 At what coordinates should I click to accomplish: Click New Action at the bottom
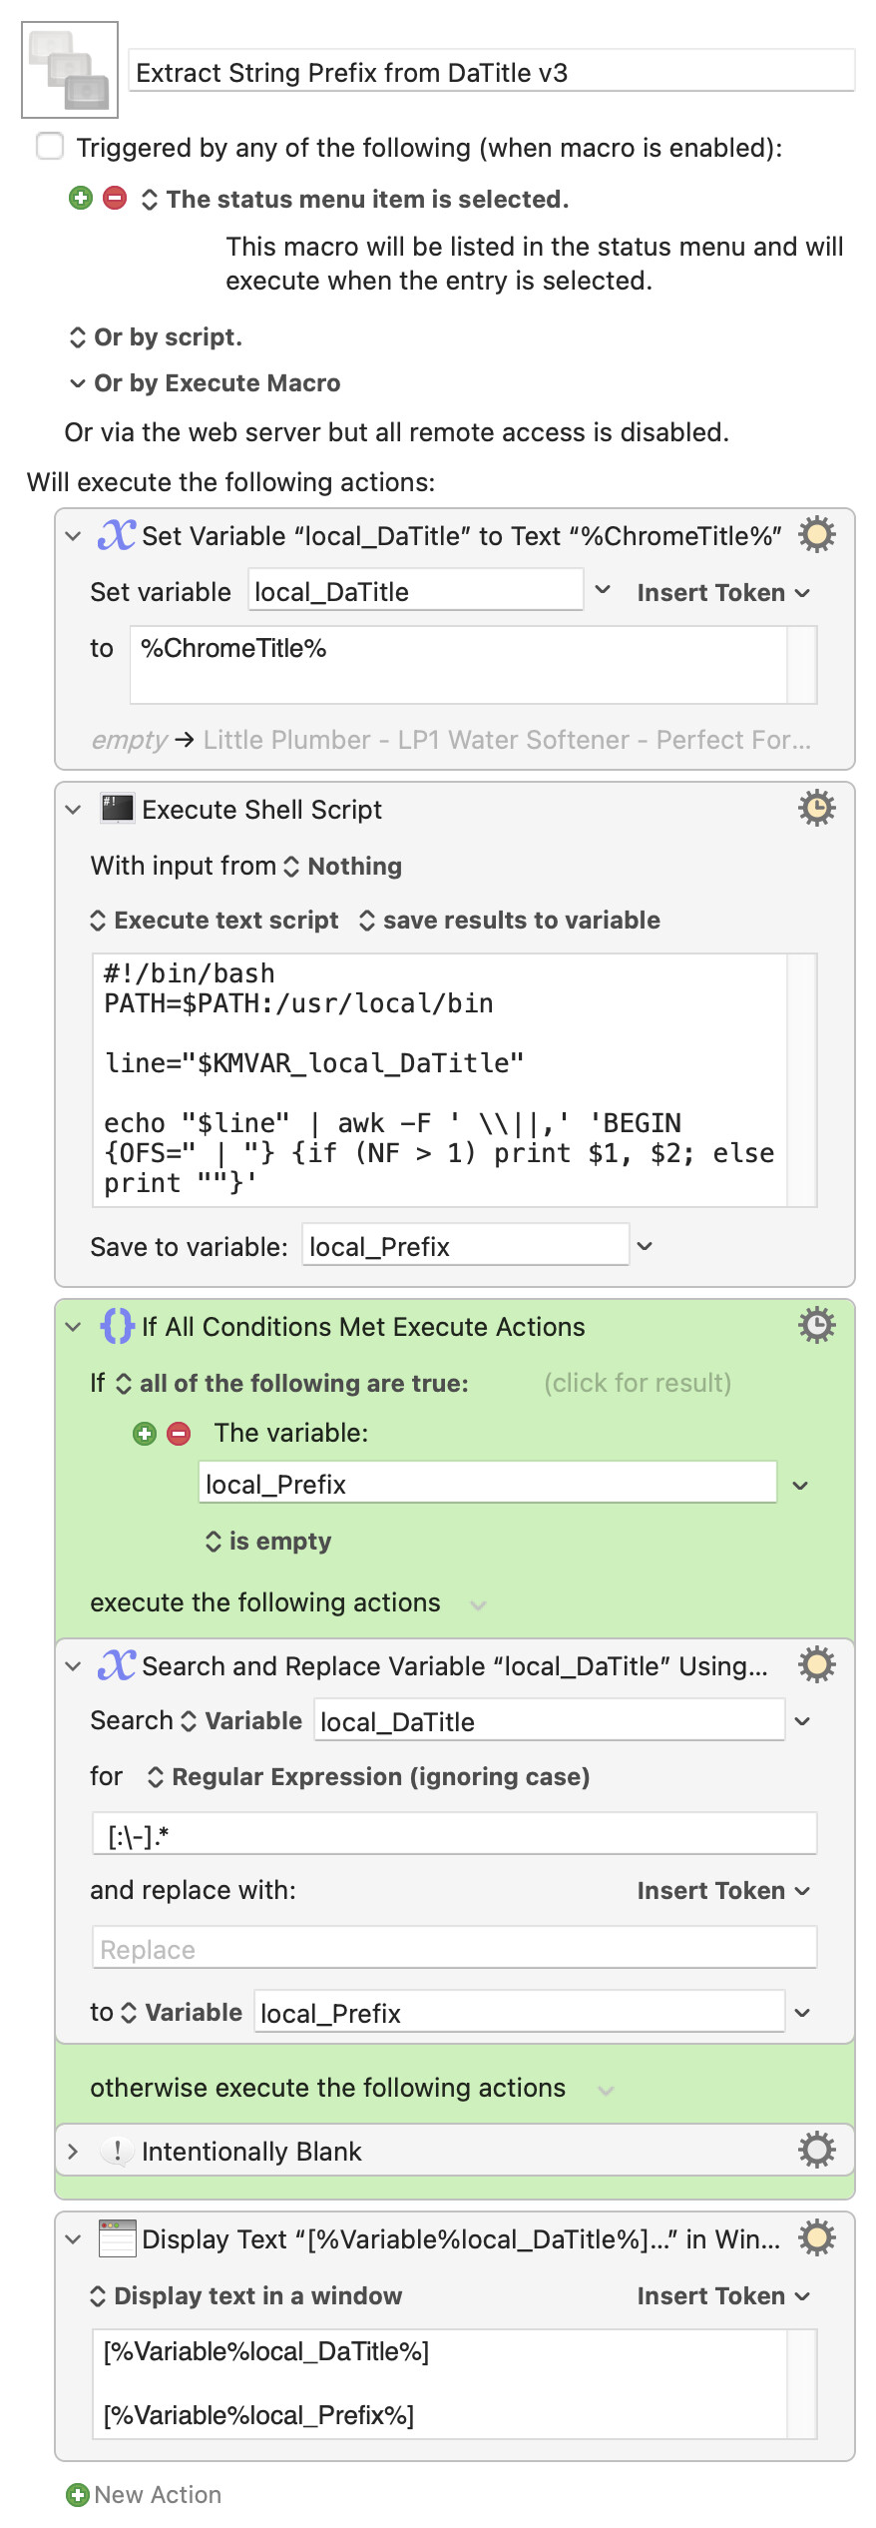coord(144,2494)
